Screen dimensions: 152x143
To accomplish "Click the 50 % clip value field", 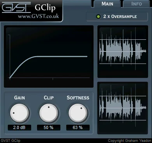I will [x=49, y=127].
